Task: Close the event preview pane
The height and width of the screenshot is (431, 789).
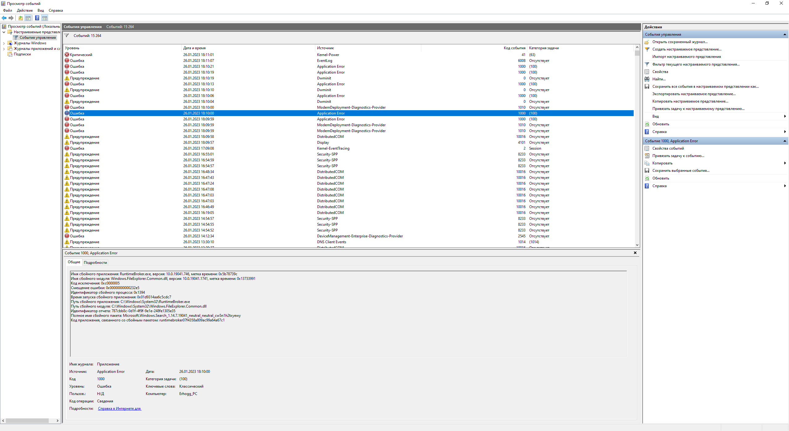Action: 635,253
